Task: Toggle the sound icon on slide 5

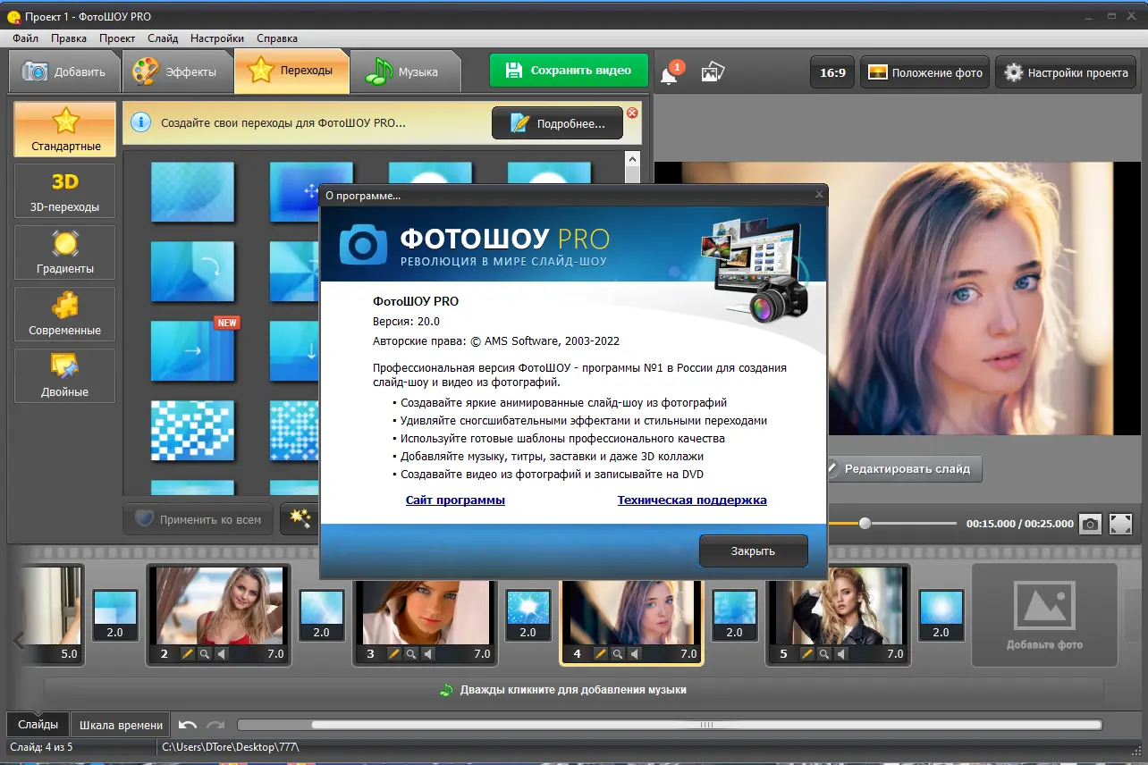Action: click(841, 654)
